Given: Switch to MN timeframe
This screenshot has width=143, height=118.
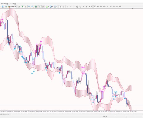Looking at the screenshot, I should pos(120,7).
